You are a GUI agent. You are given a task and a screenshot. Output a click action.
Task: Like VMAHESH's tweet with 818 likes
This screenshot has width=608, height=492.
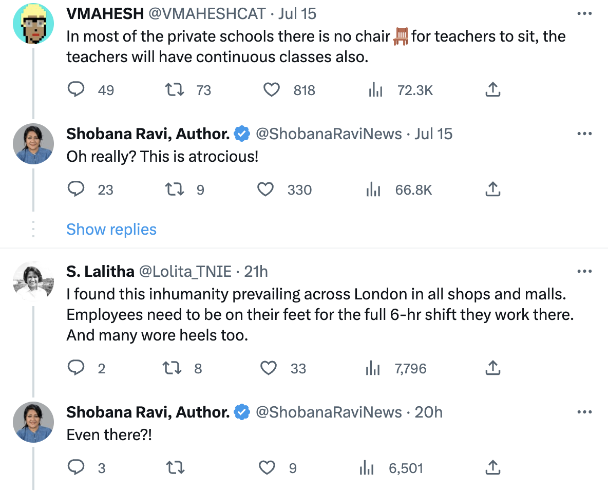pyautogui.click(x=271, y=90)
